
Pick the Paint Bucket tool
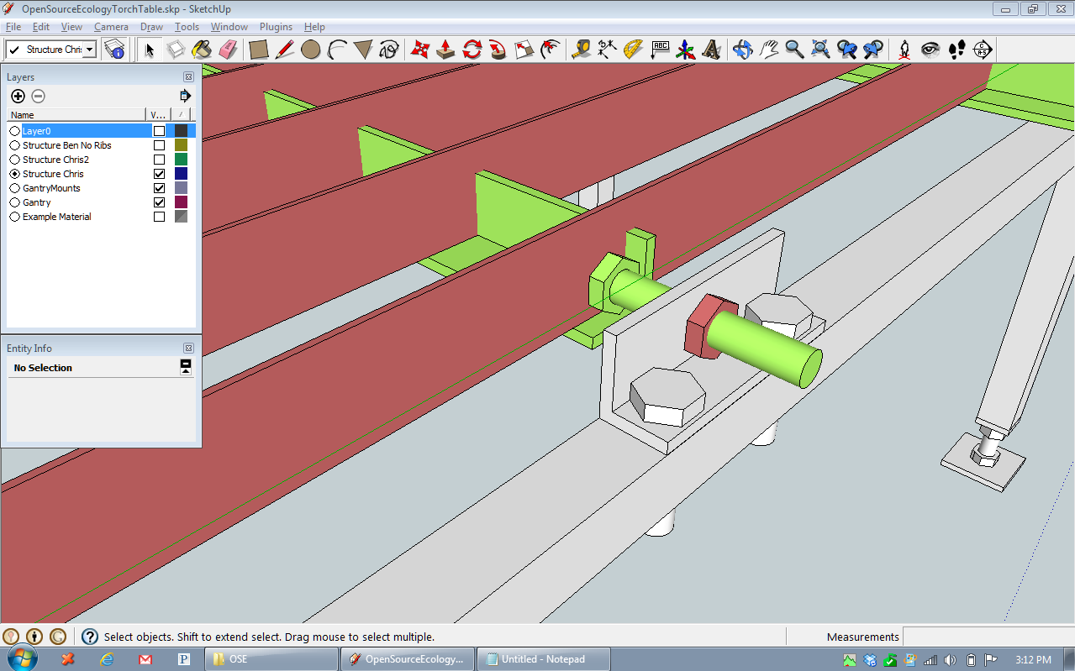tap(202, 50)
